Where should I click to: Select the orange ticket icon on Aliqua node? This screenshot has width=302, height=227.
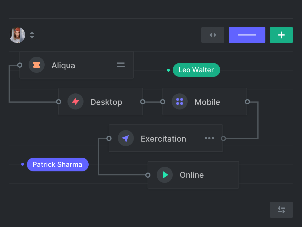coord(37,65)
